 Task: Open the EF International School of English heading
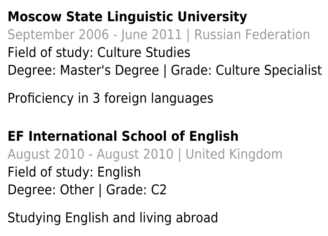(x=123, y=136)
